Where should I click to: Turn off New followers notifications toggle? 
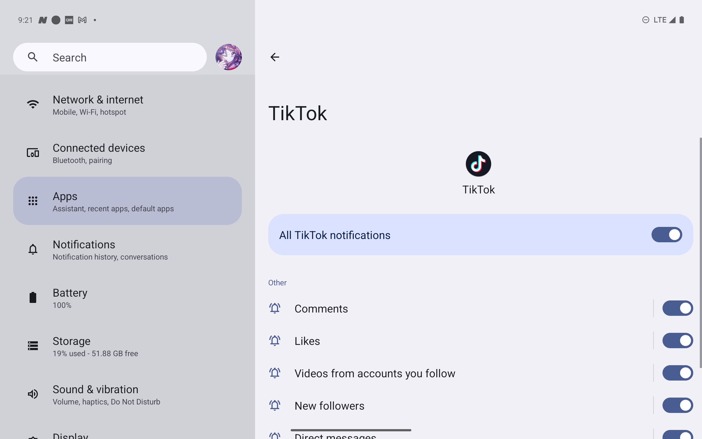coord(678,405)
